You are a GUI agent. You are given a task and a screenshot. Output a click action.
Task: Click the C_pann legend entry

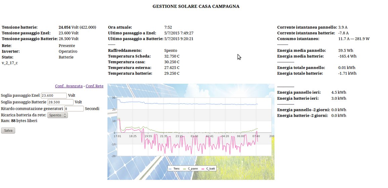pos(190,169)
